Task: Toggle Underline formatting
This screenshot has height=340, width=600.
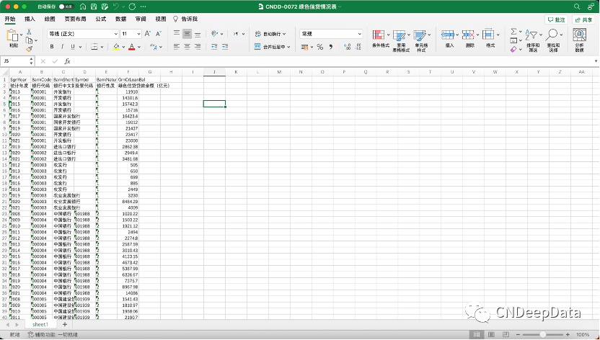Action: pyautogui.click(x=73, y=47)
